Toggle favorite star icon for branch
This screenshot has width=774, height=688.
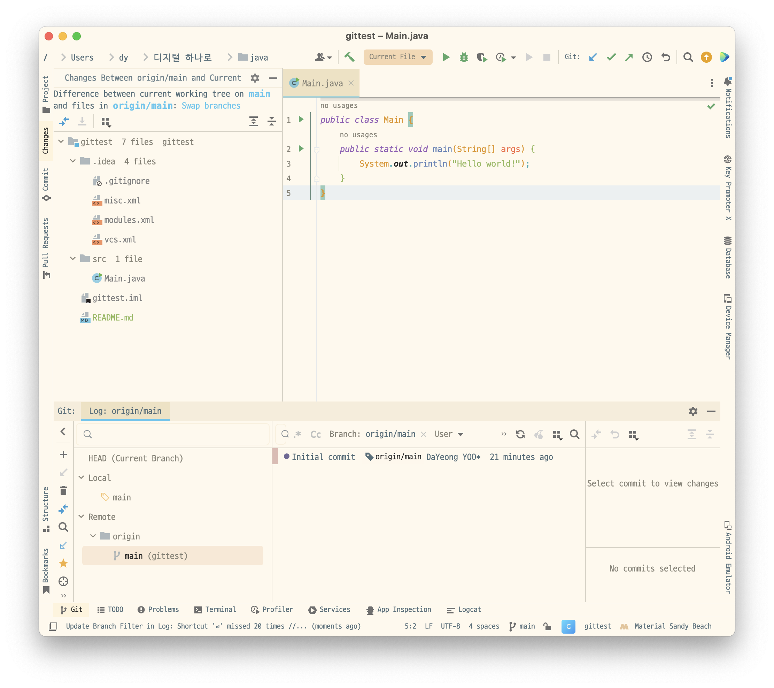click(x=63, y=563)
